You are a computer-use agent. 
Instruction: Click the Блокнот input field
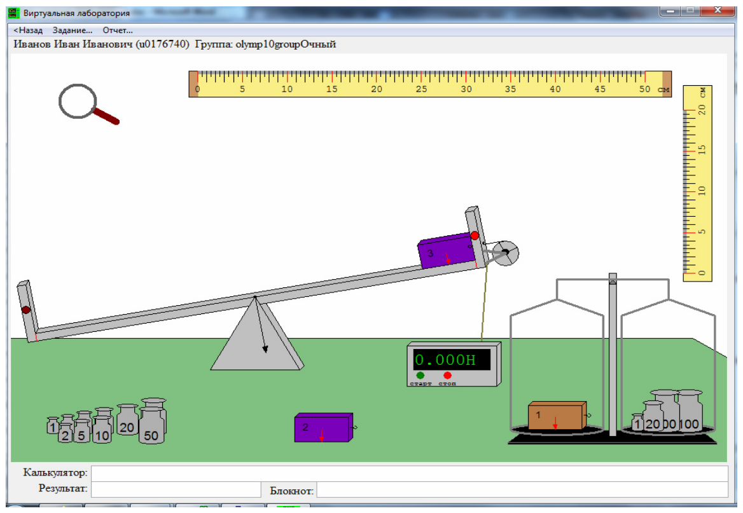(x=522, y=489)
